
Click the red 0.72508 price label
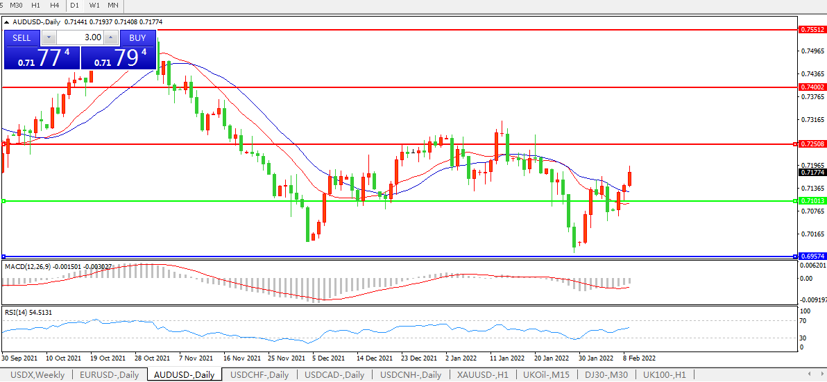812,144
